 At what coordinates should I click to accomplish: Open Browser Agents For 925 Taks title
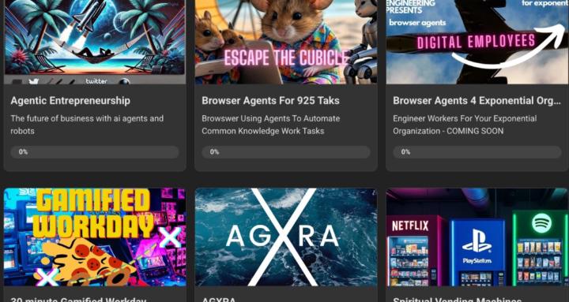click(271, 101)
